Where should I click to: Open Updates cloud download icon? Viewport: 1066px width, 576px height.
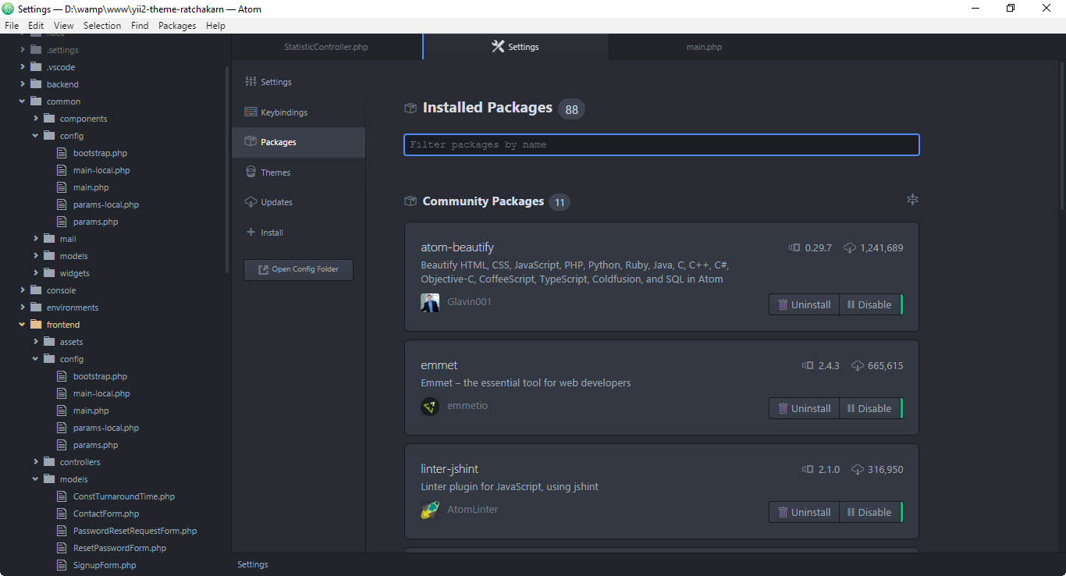(x=251, y=202)
